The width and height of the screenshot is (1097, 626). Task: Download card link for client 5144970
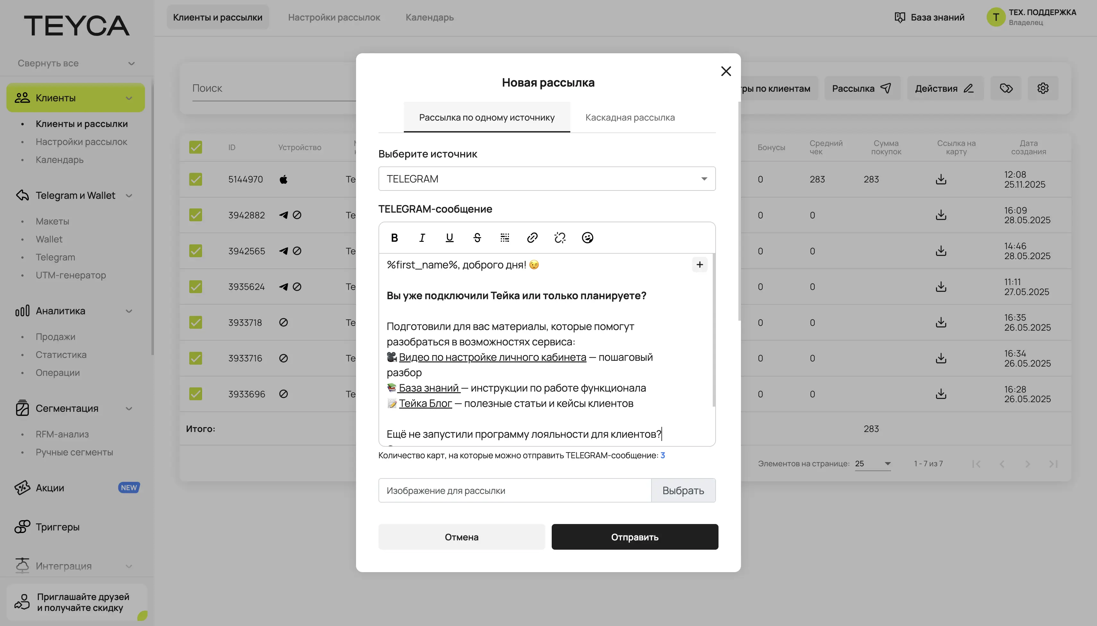[940, 179]
